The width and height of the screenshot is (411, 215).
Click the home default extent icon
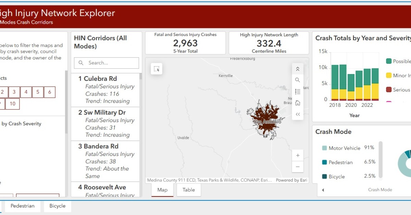coord(297,102)
